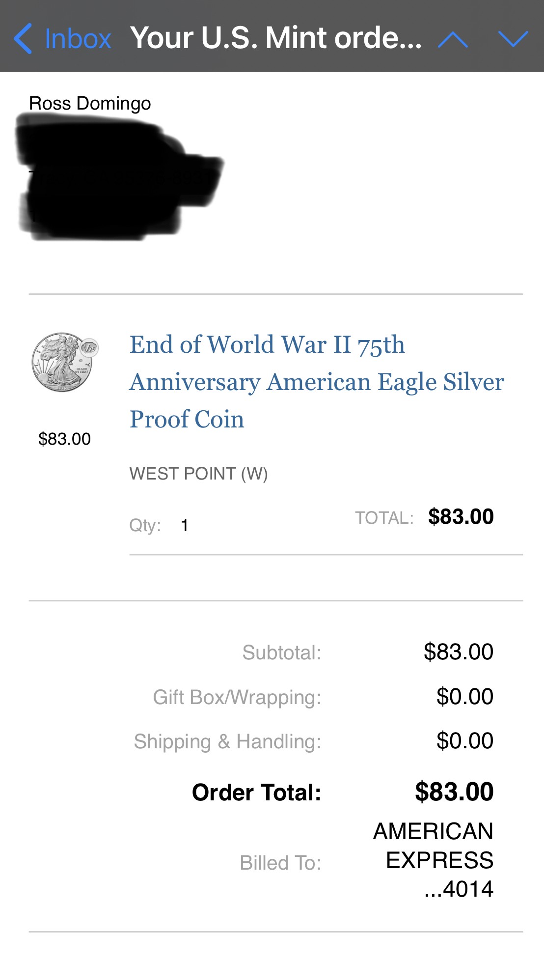This screenshot has height=963, width=544.
Task: Tap the Shipping & Handling $0.00 amount
Action: pyautogui.click(x=464, y=741)
